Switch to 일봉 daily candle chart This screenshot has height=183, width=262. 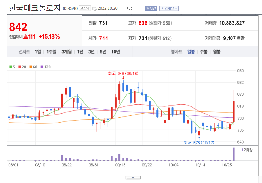click(191, 52)
